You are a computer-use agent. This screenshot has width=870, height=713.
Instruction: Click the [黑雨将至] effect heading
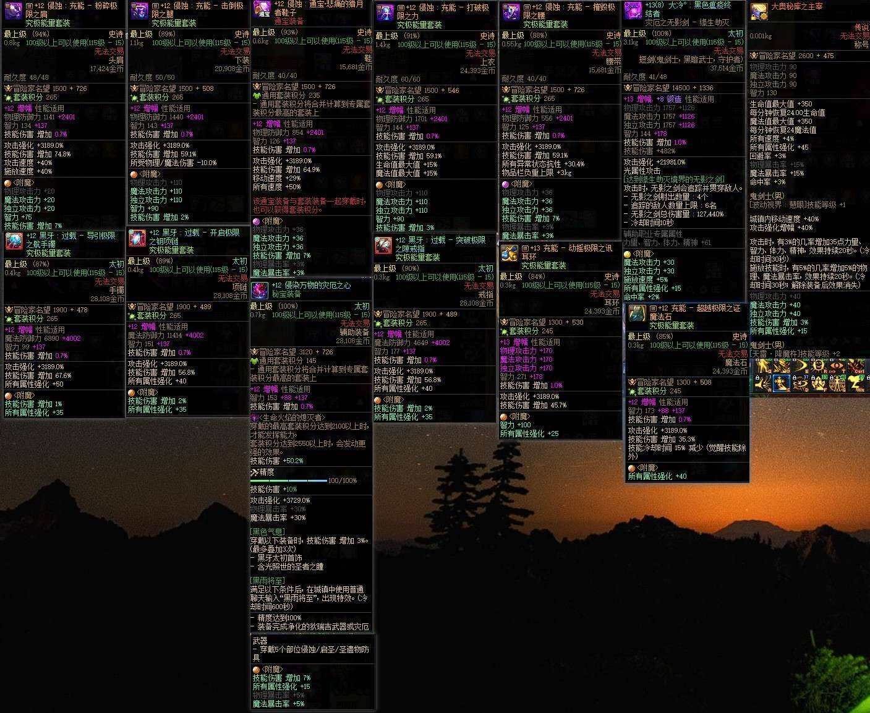tap(268, 581)
